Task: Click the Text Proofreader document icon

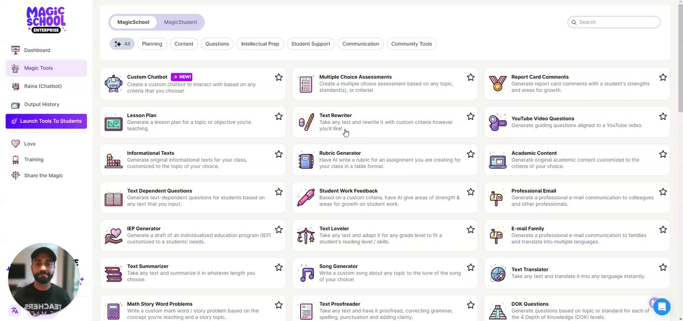Action: (306, 311)
